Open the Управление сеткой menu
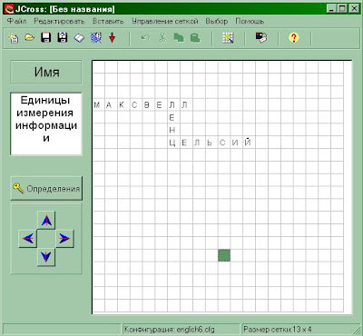This screenshot has height=336, width=363. pyautogui.click(x=165, y=22)
